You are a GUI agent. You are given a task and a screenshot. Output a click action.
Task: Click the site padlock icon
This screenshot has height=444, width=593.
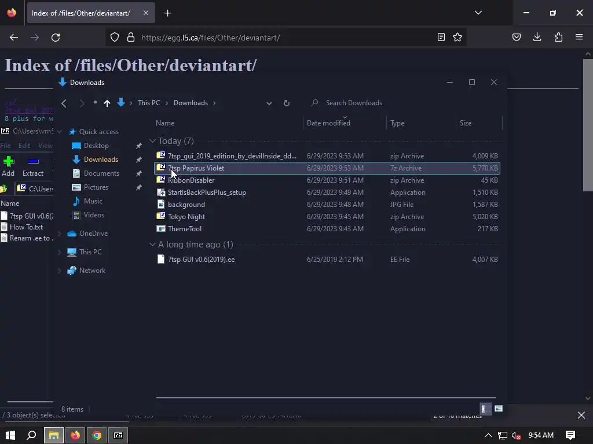pos(131,38)
